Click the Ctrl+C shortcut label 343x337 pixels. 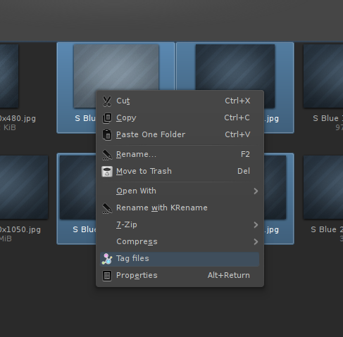(237, 117)
